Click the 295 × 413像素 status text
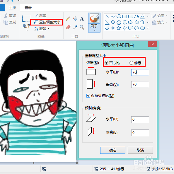174x174 pixels. (x=112, y=169)
